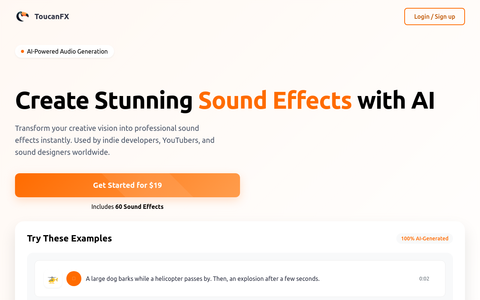The width and height of the screenshot is (480, 300).
Task: Click the Transform your creative vision paragraph
Action: [115, 140]
